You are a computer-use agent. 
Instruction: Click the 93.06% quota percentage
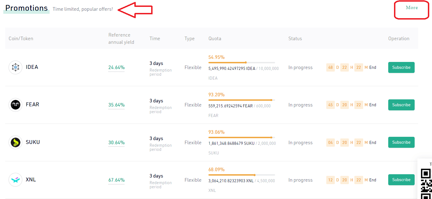(x=216, y=132)
